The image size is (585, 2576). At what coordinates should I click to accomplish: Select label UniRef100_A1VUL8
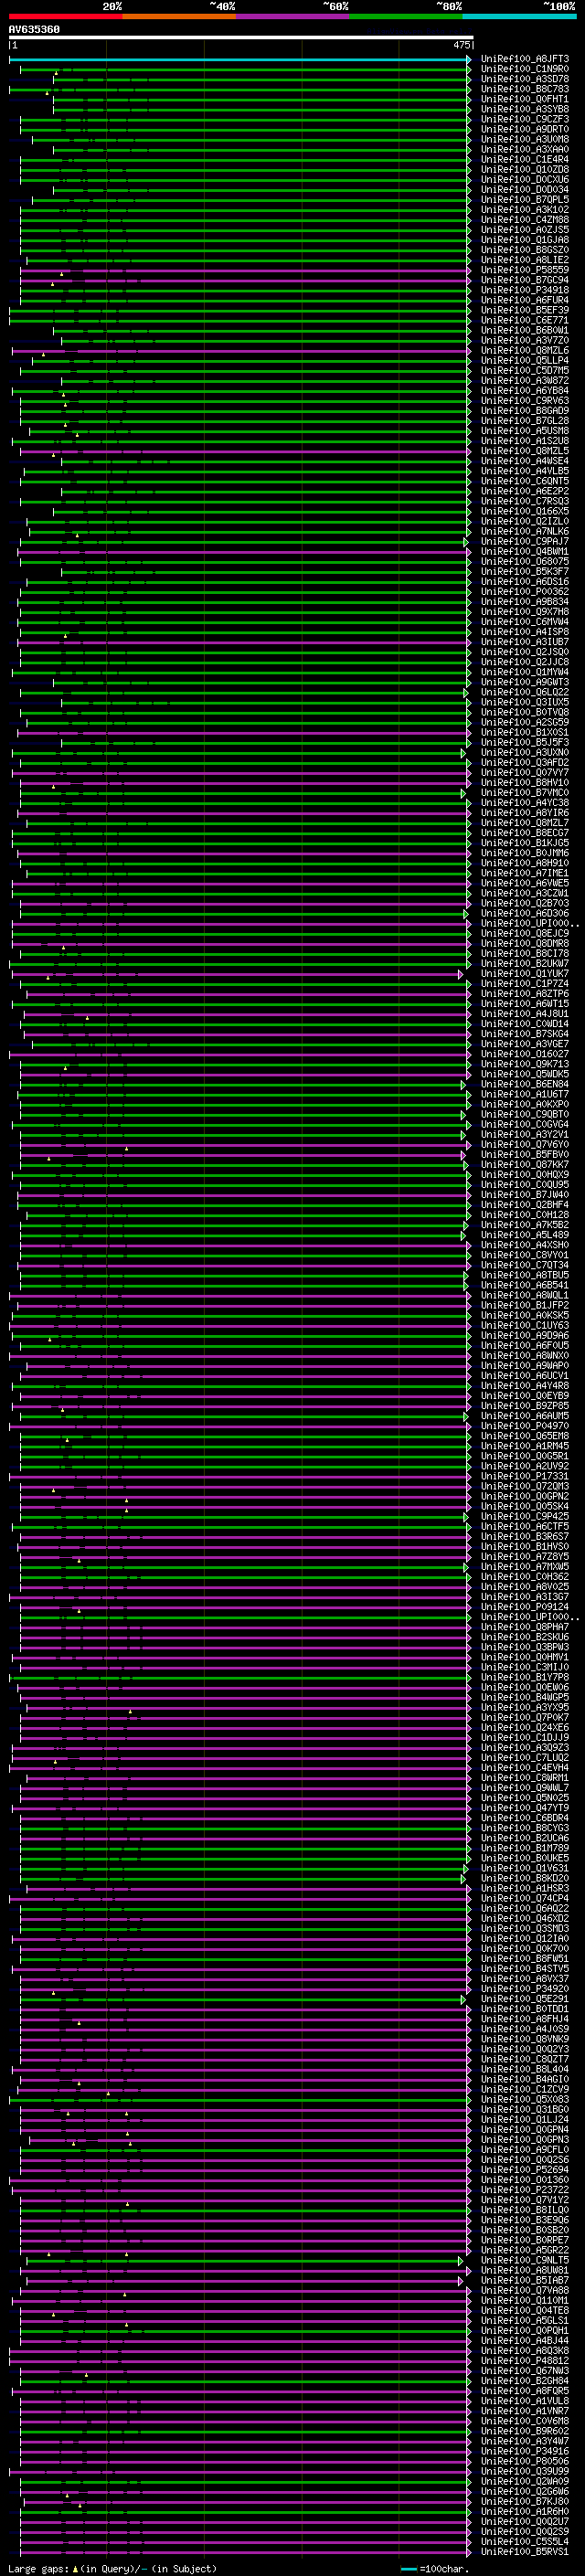pyautogui.click(x=525, y=2400)
